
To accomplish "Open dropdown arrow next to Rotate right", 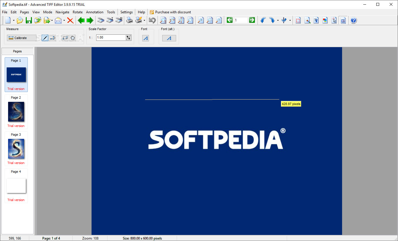I will pos(278,21).
